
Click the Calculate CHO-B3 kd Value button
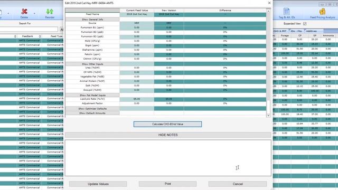168,124
